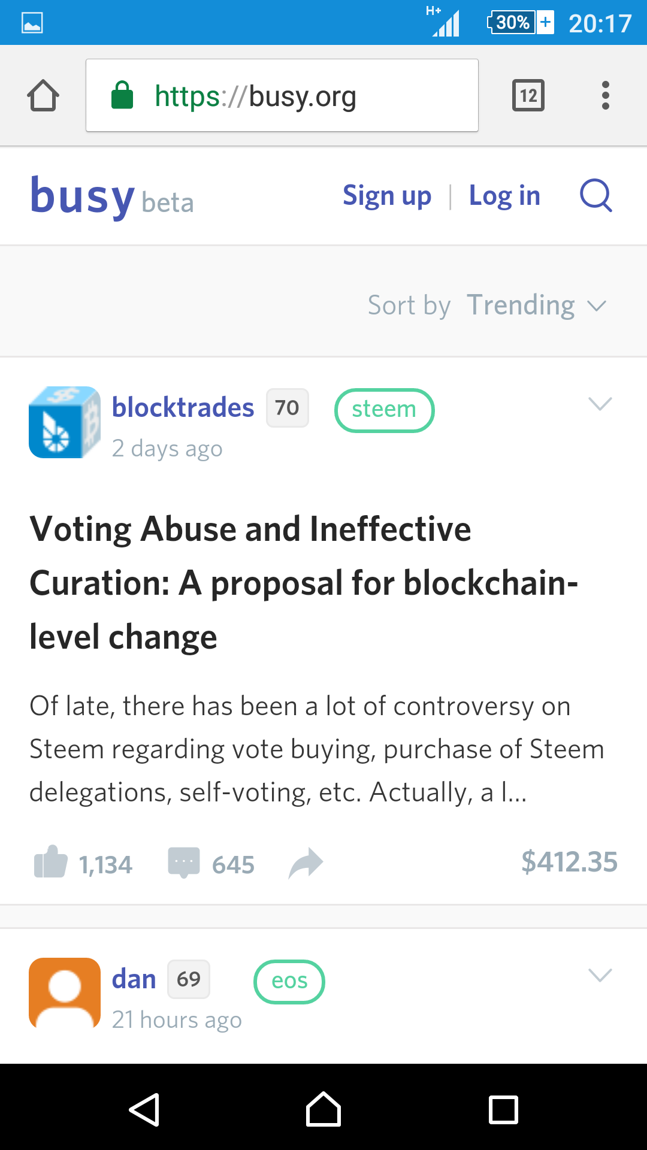Open the blocktrades avatar thumbnail
The width and height of the screenshot is (647, 1150).
[x=65, y=422]
